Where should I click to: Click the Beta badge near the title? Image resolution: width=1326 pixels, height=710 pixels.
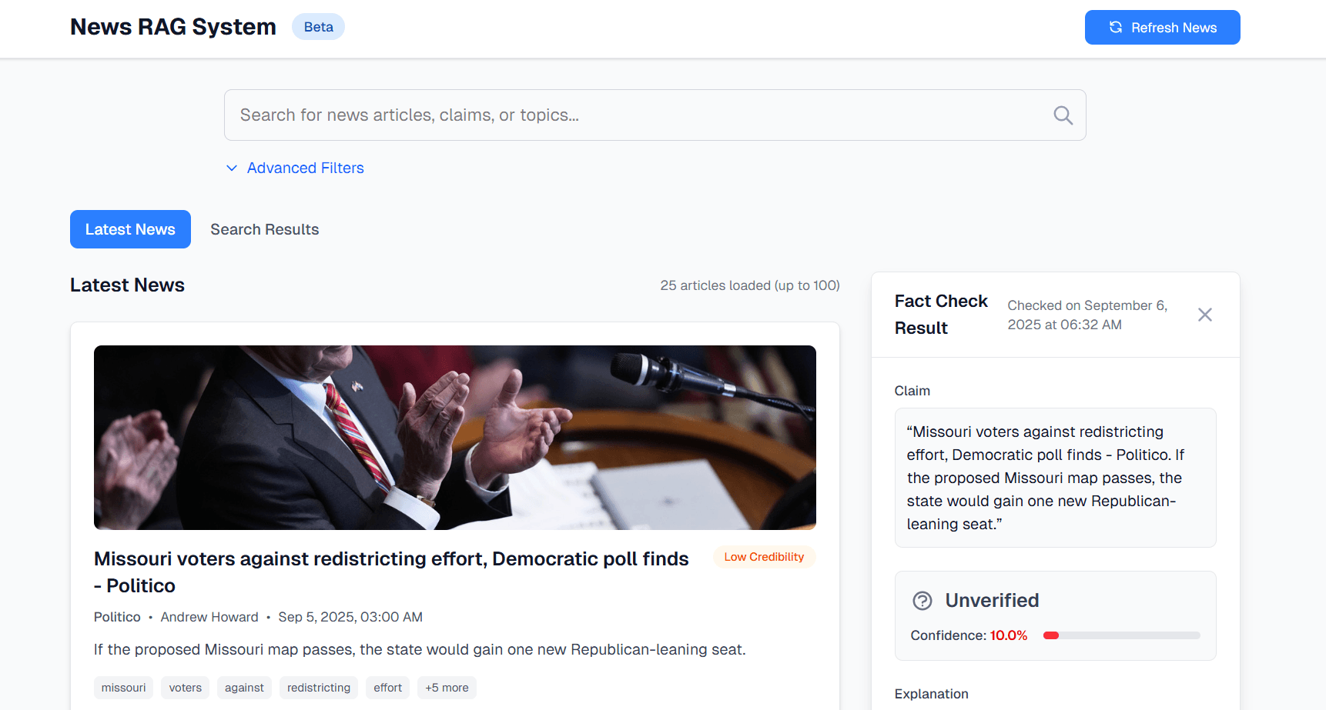318,27
